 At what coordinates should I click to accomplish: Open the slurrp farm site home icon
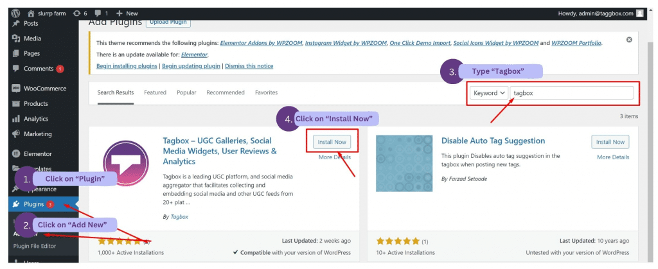[x=30, y=13]
